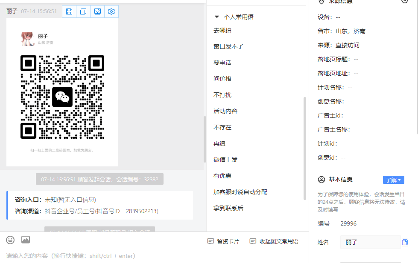Open the 了解 dropdown
Screen dimensions: 418x263
pyautogui.click(x=394, y=180)
